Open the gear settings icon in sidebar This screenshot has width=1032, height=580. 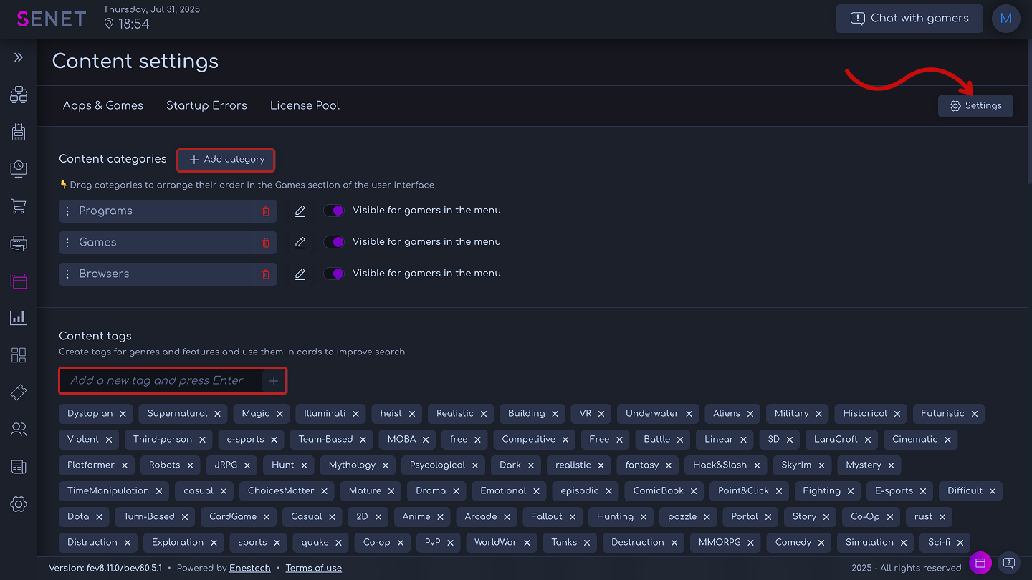19,504
